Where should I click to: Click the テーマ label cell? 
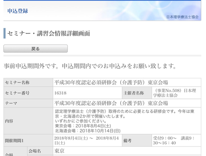pos(28,103)
